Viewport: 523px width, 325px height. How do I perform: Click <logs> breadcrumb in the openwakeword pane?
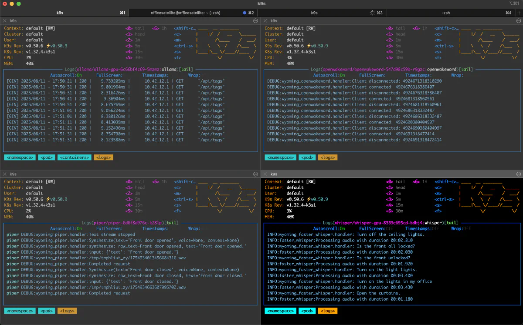click(328, 157)
